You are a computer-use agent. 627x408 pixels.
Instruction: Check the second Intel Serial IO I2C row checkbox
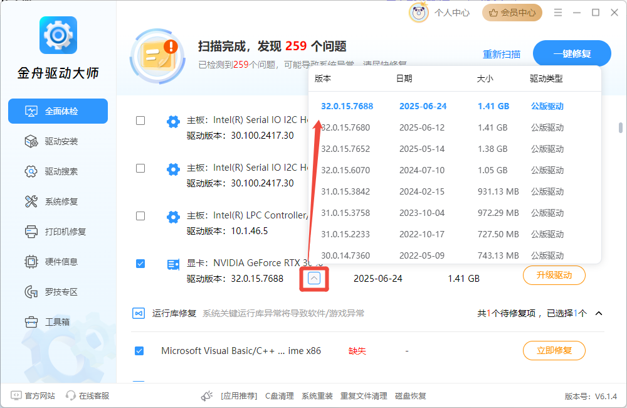[x=140, y=168]
